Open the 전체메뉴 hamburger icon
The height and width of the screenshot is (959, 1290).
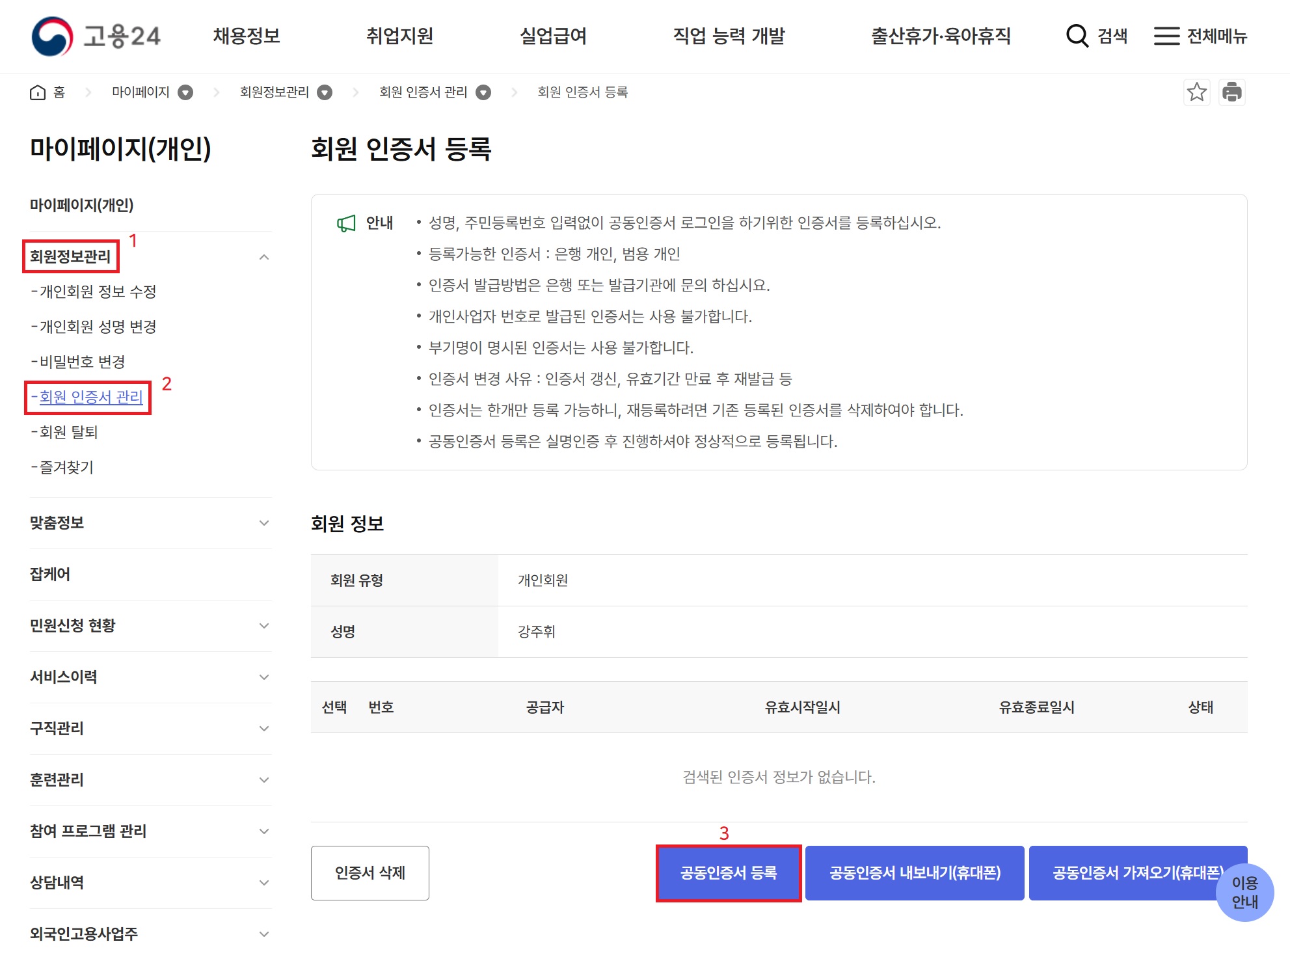[1166, 36]
